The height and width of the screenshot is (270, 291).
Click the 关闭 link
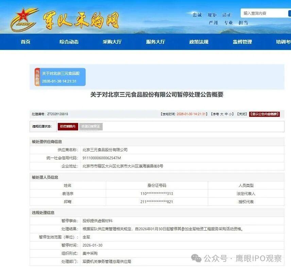242,114
